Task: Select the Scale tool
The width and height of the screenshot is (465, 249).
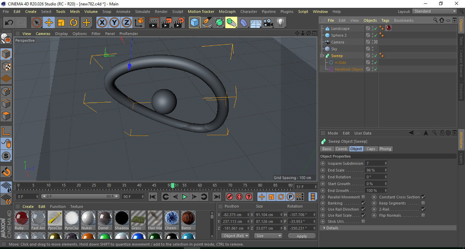Action: [61, 22]
